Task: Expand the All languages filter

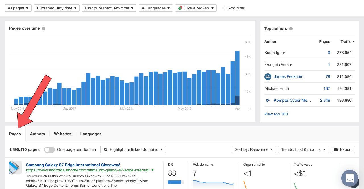Action: (x=156, y=8)
